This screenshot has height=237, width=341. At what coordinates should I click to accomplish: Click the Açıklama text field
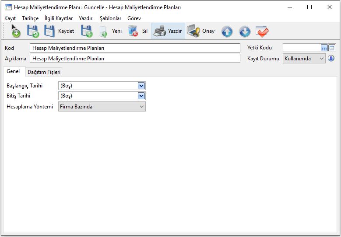tap(135, 59)
